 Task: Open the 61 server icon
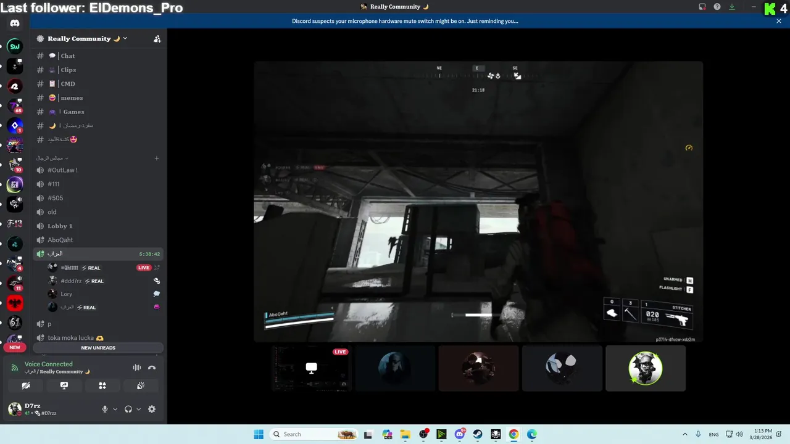tap(15, 323)
